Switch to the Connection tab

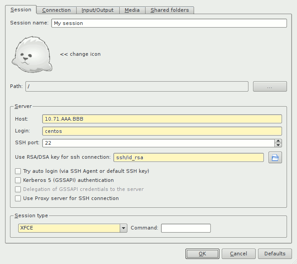point(56,10)
